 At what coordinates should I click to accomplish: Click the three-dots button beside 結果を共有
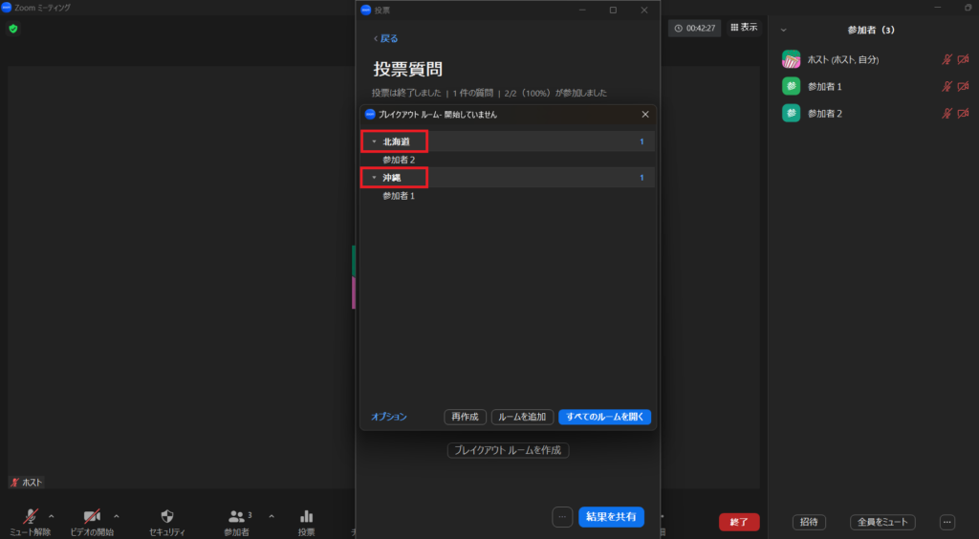(562, 516)
